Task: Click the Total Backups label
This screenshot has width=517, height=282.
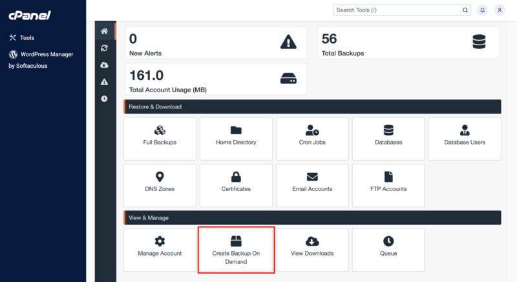Action: tap(343, 54)
